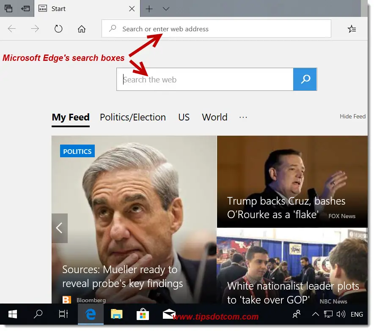The height and width of the screenshot is (331, 374).
Task: Expand the tab previews chevron
Action: pos(166,9)
